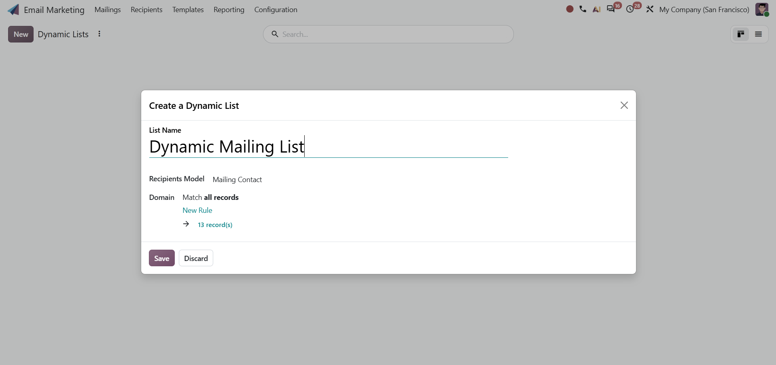Open the Email Marketing app logo icon
776x365 pixels.
tap(13, 10)
